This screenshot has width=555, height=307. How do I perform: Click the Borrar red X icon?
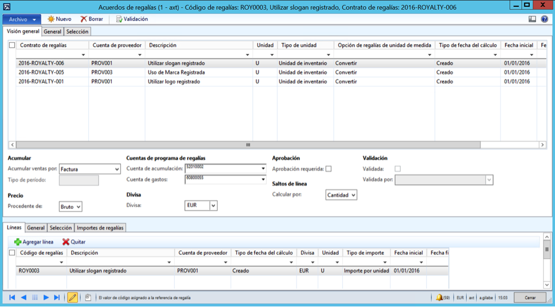[84, 19]
